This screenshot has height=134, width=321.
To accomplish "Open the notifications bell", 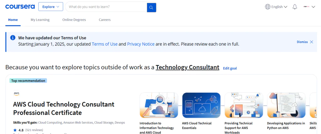I will (x=295, y=7).
